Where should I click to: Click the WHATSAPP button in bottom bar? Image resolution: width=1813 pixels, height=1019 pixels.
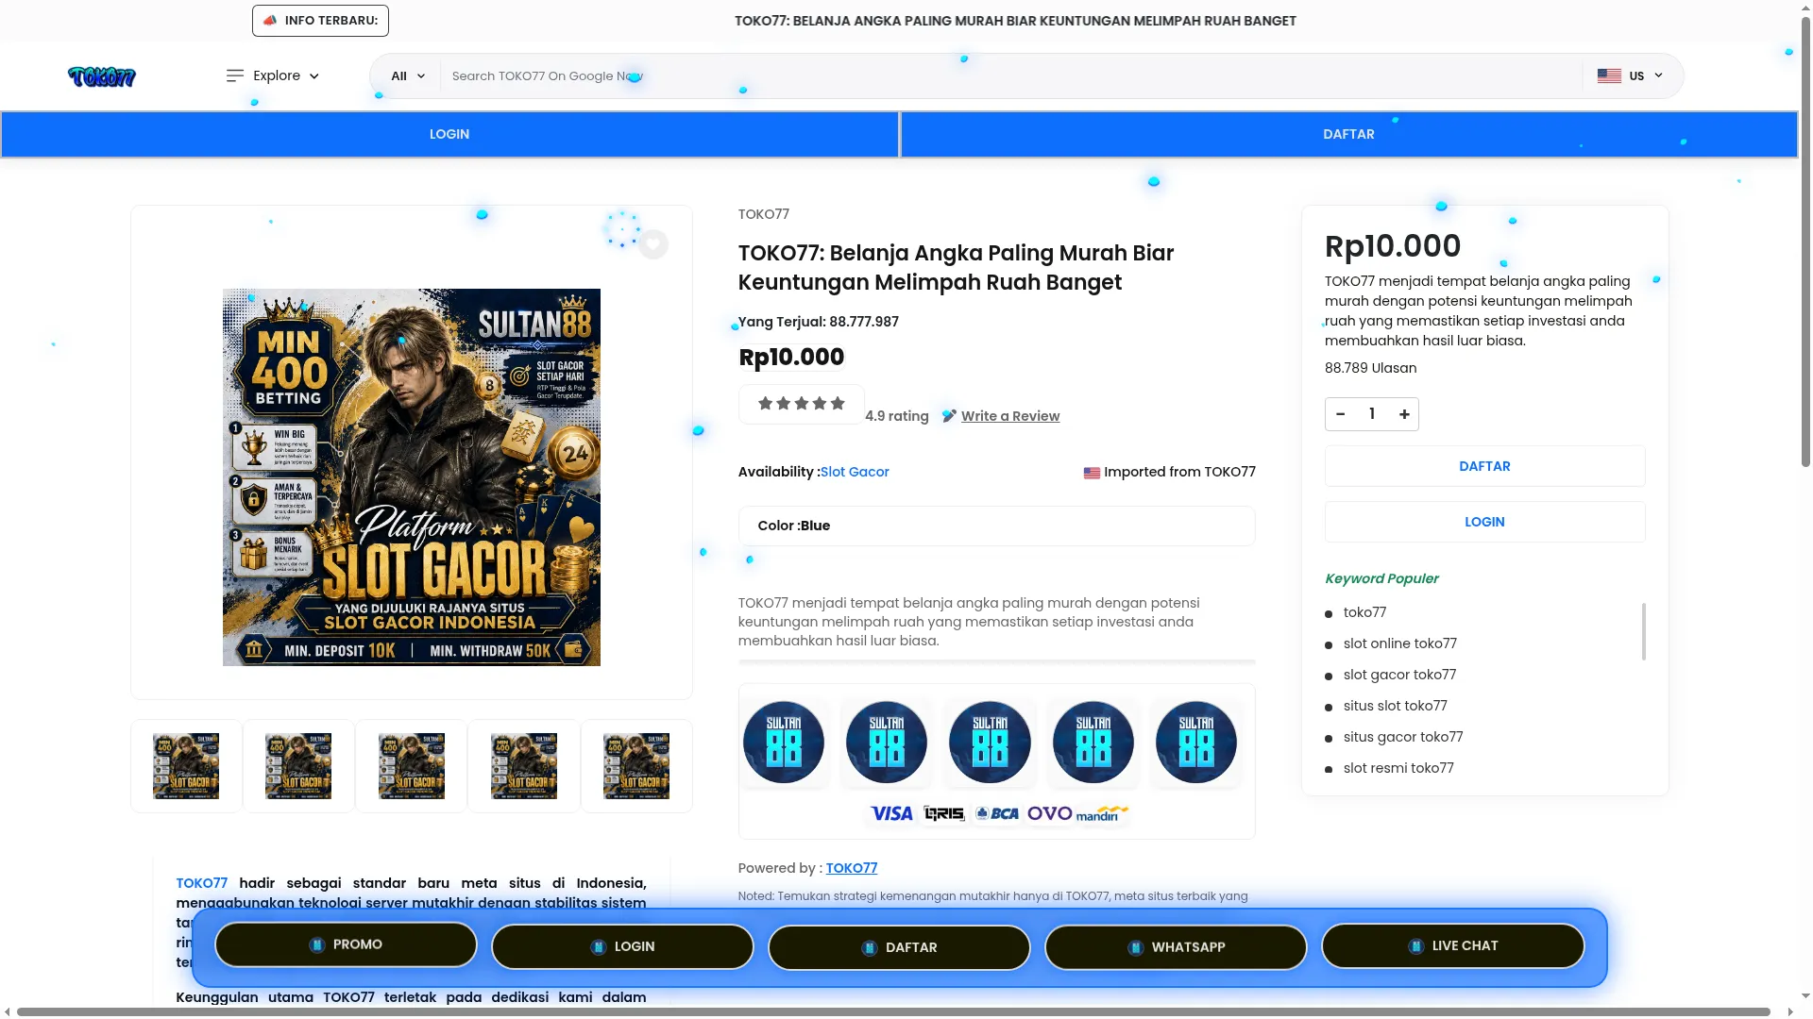tap(1176, 947)
